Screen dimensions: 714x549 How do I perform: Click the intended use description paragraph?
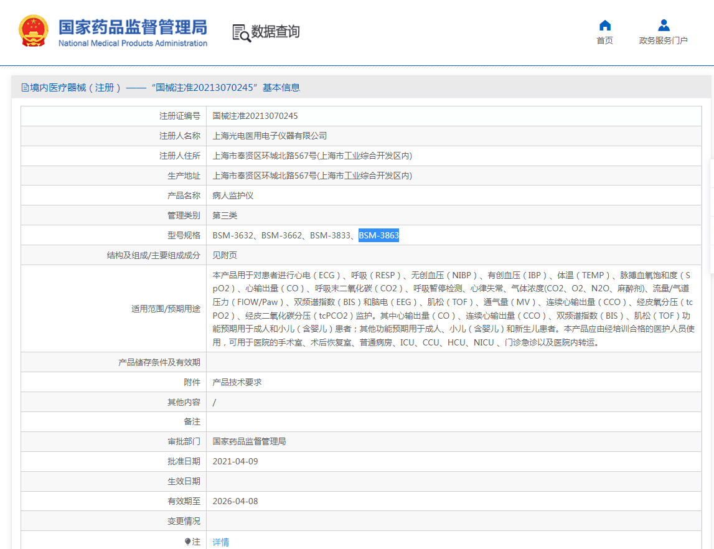coord(454,309)
